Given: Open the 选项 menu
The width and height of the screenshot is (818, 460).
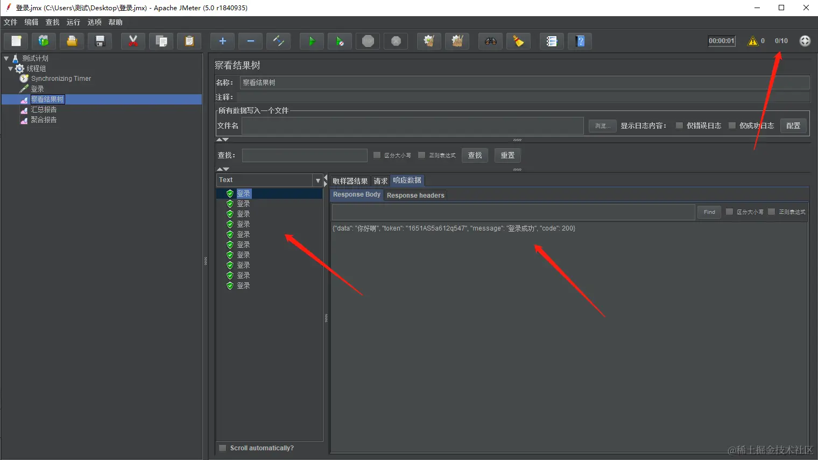Looking at the screenshot, I should pos(95,22).
